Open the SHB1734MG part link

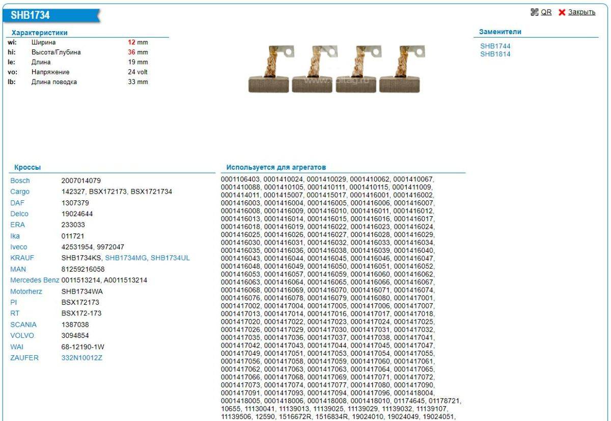click(126, 258)
